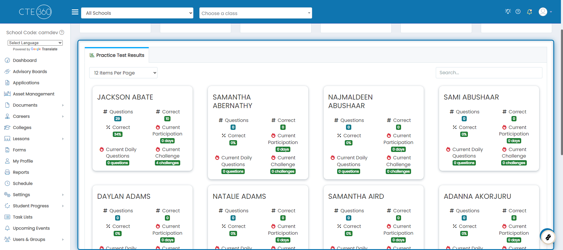Open the user avatar account menu

[x=545, y=12]
